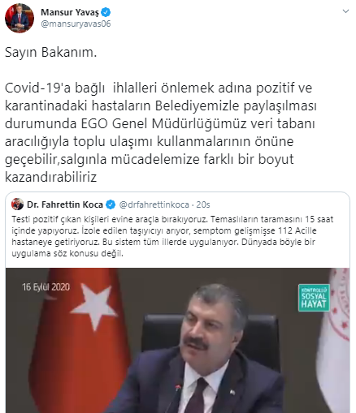Screen dimensions: 356x413
Task: Click Kontrollü Sosyal Hayat logo in video
Action: pyautogui.click(x=314, y=298)
